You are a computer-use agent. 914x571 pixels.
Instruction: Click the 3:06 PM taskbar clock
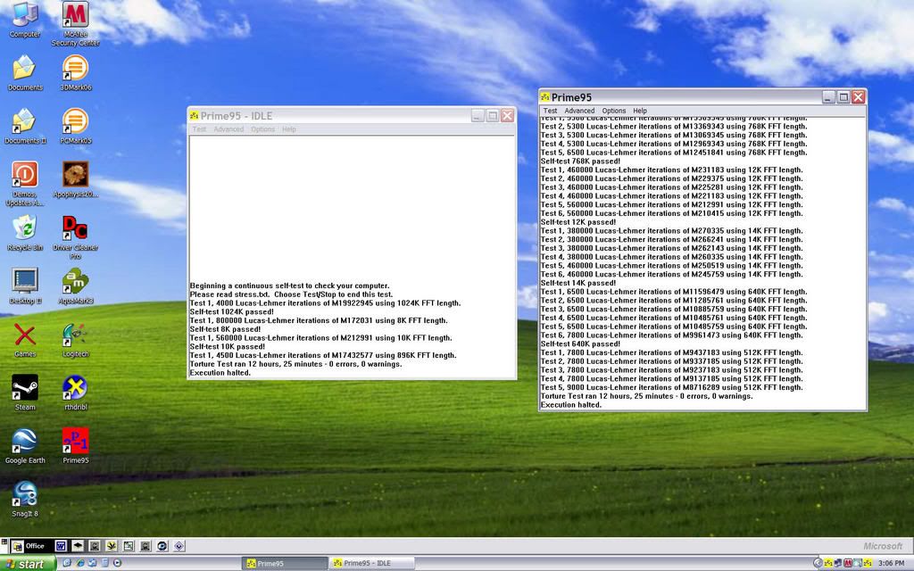(x=892, y=564)
